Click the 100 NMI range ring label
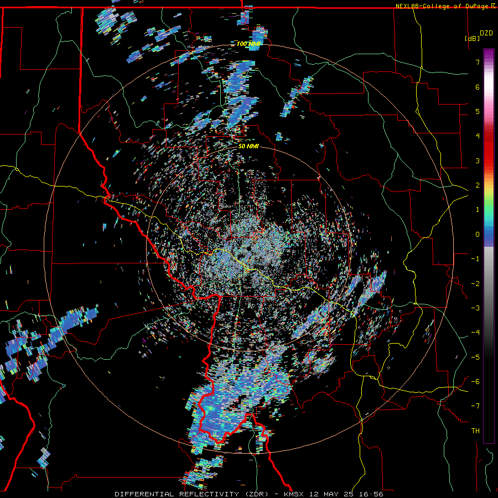This screenshot has height=498, width=498. pos(248,44)
